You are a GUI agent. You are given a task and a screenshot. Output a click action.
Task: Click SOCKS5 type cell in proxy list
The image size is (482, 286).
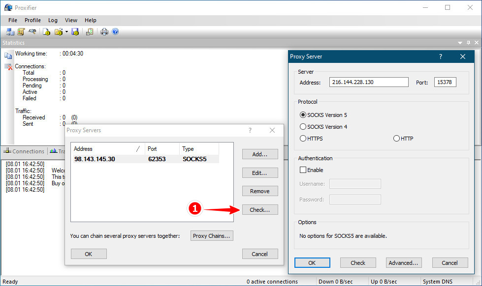click(x=194, y=159)
